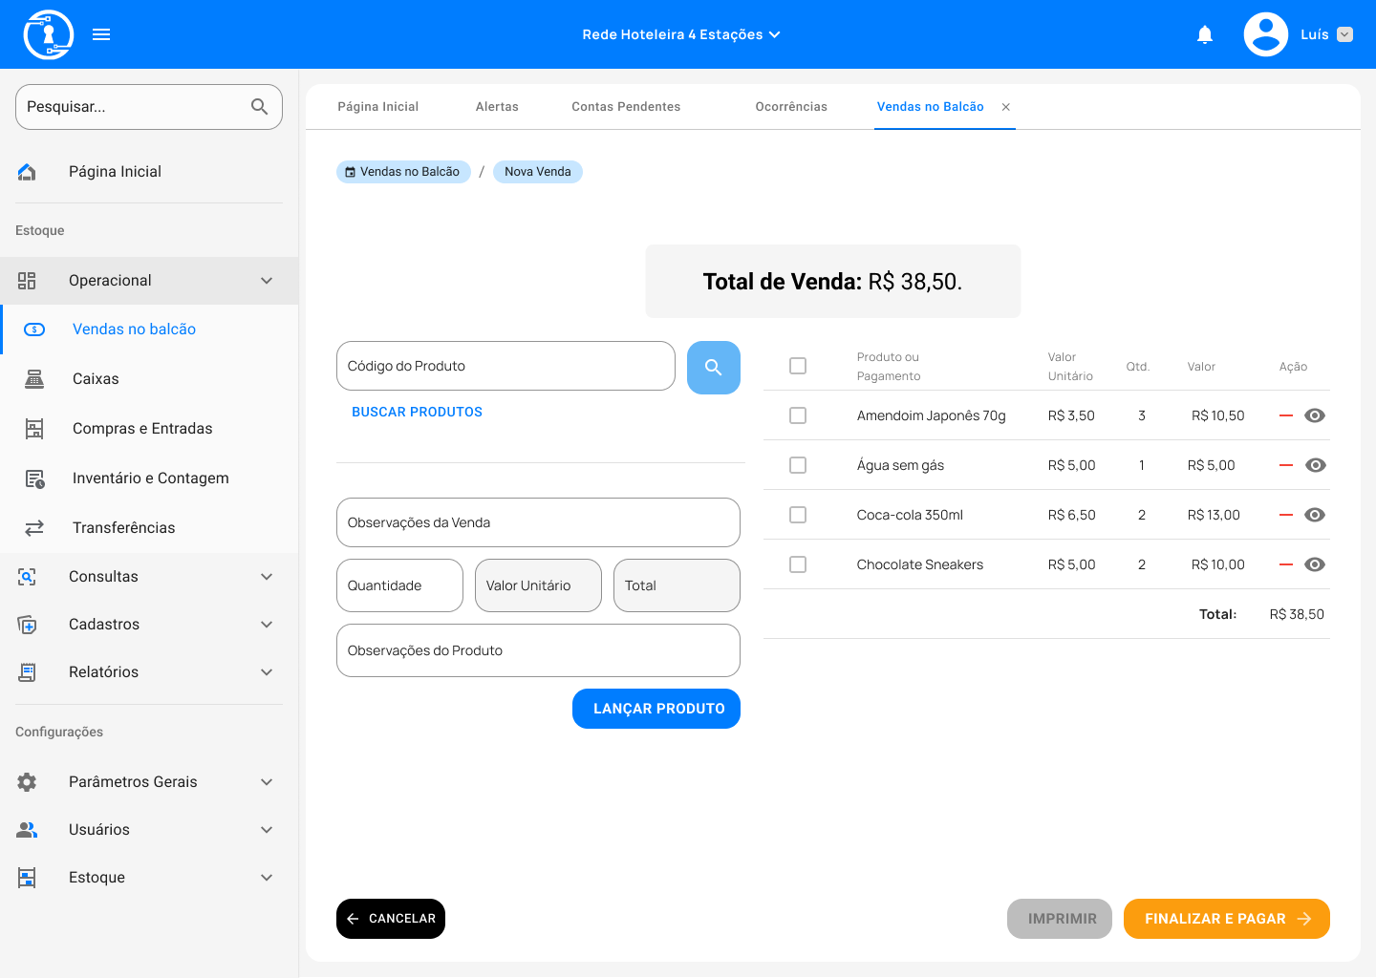Click minus icon for Coca-cola 350ml row
The image size is (1376, 978).
point(1285,515)
